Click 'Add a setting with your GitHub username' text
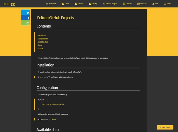Viewport: 178px width, 132px height. tap(53, 114)
